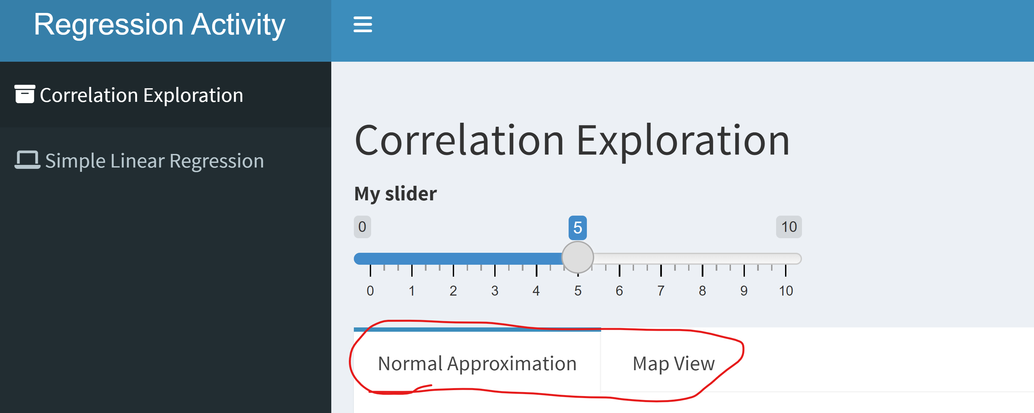Click the blue current value label 5
Screen dimensions: 1034x413
point(577,227)
